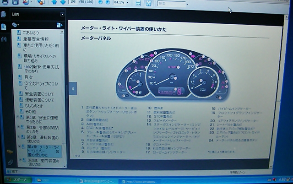The width and height of the screenshot is (293, 184).
Task: Click the メーターパネル heading text
Action: click(x=96, y=38)
